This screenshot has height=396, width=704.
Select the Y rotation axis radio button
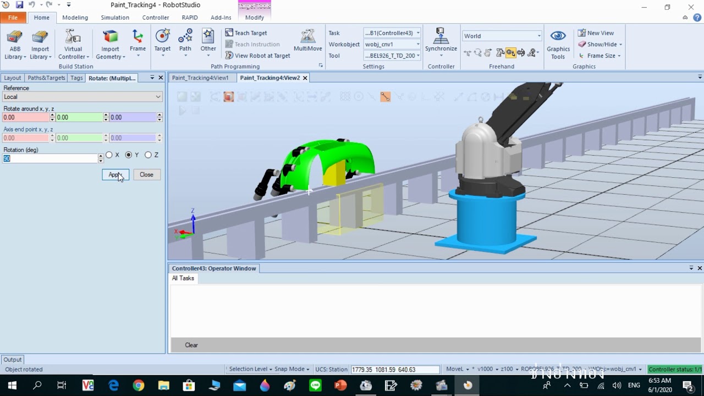point(129,155)
